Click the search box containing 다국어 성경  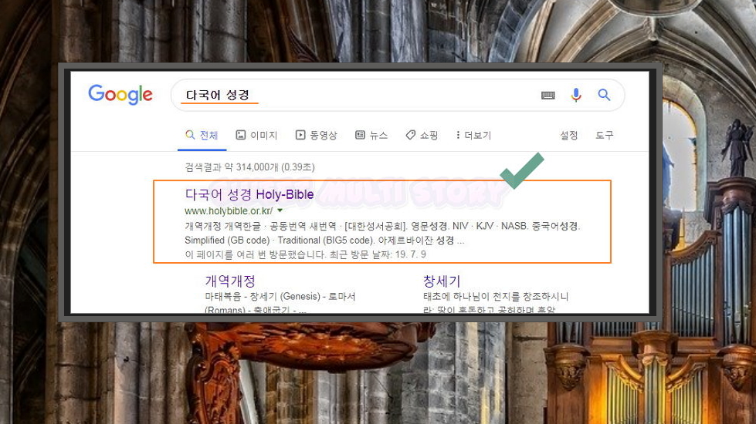pos(398,95)
